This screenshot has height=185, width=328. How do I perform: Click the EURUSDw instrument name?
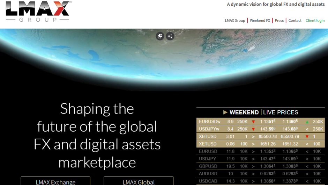point(210,121)
